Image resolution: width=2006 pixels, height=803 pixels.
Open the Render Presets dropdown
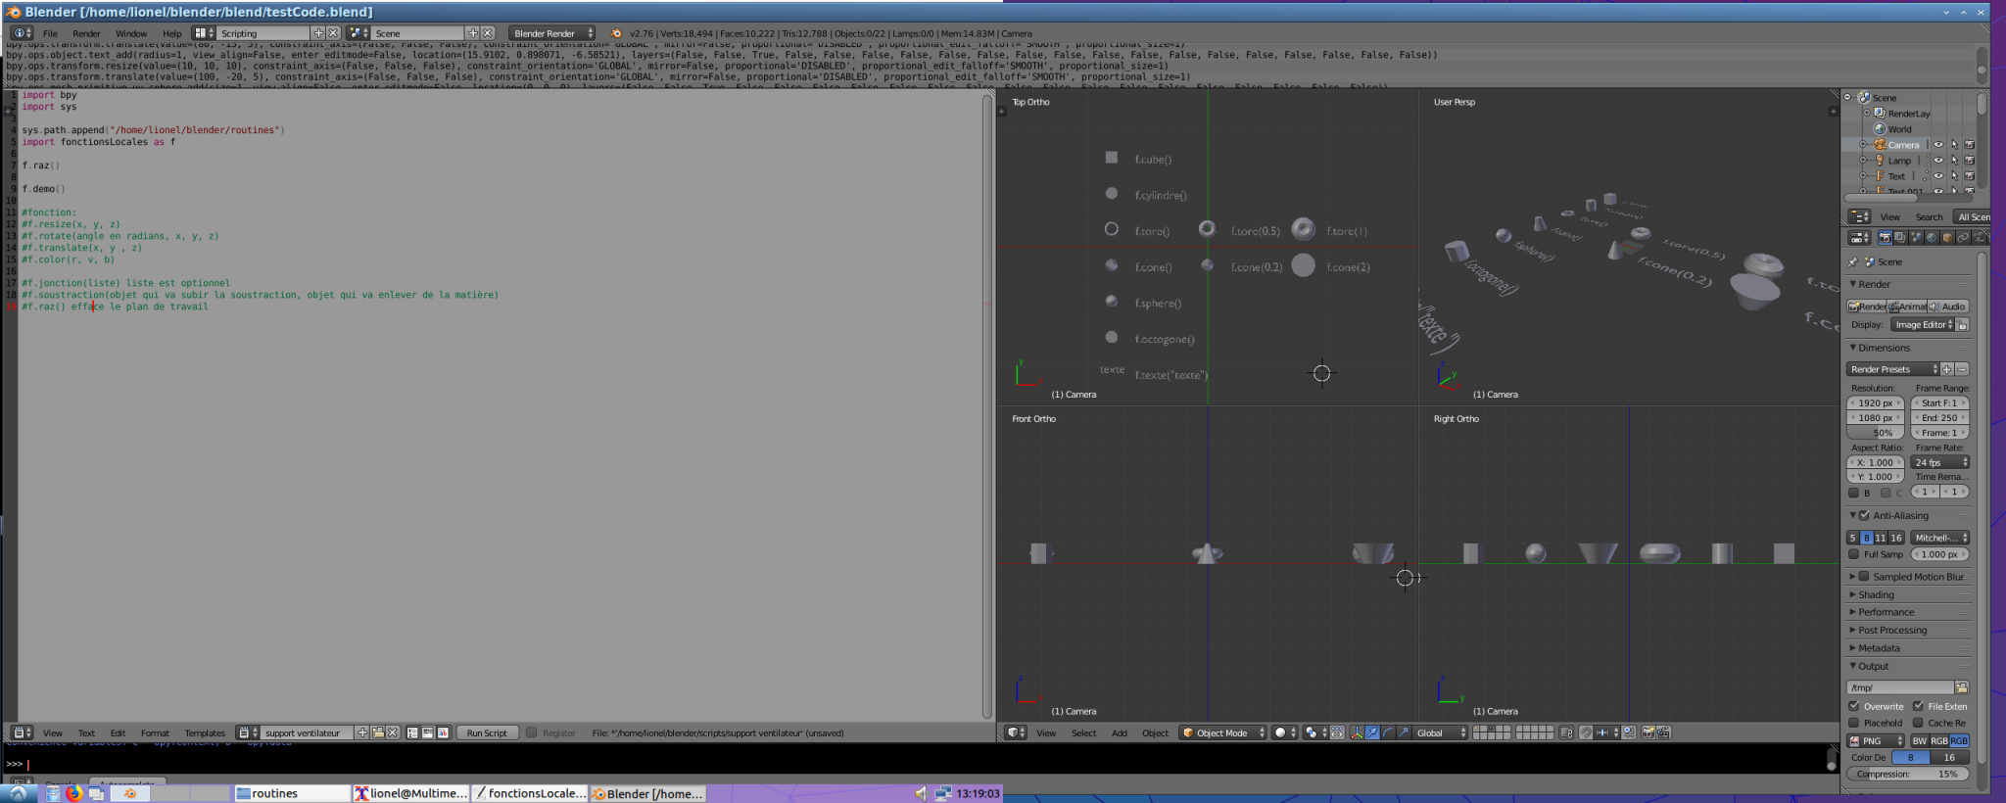coord(1893,369)
